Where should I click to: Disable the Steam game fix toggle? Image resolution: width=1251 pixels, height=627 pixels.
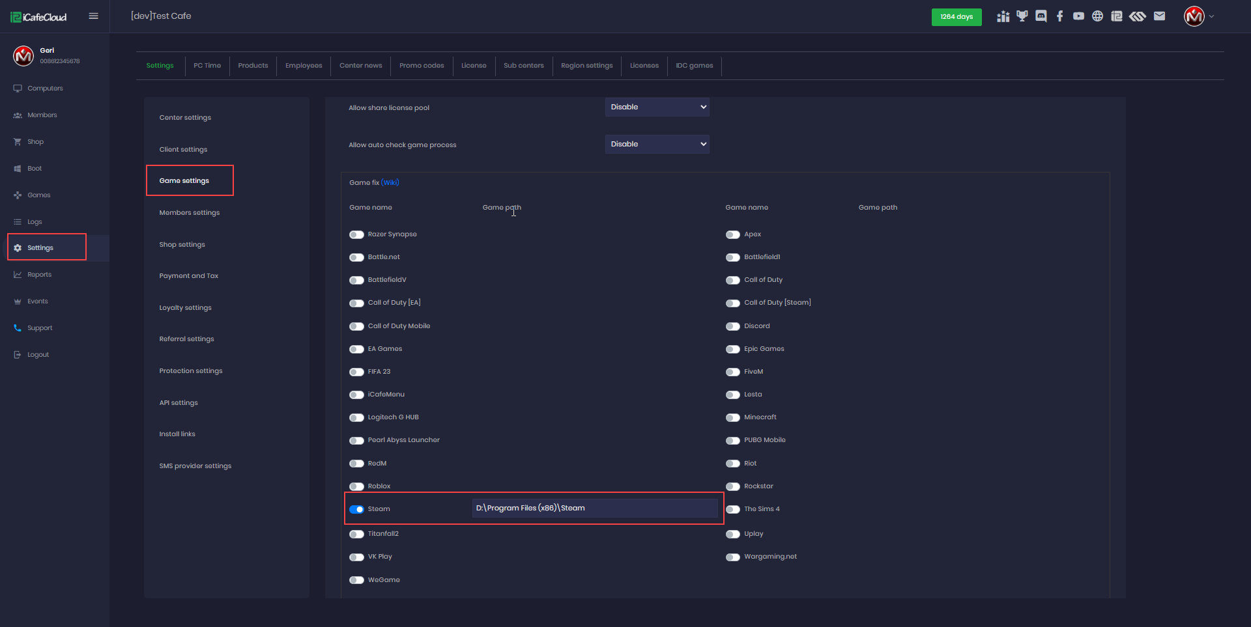(356, 509)
